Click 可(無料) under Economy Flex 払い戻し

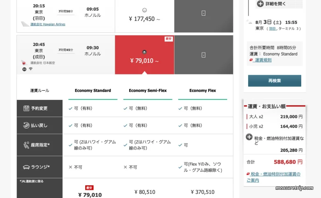point(193,125)
